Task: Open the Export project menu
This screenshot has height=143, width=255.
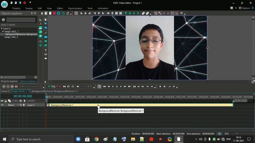Action: click(75, 8)
